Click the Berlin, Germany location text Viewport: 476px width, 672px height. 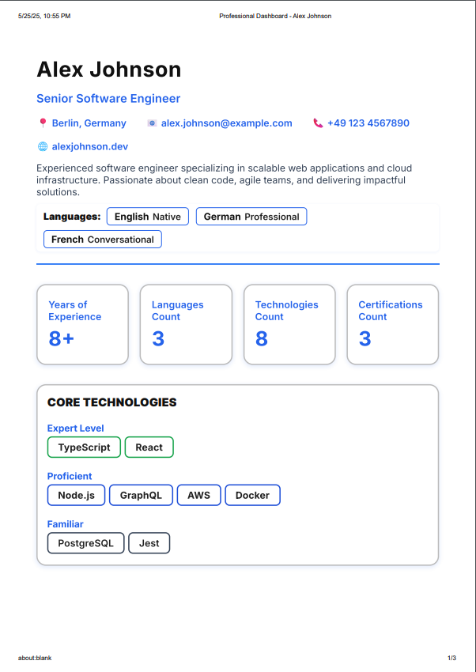89,123
